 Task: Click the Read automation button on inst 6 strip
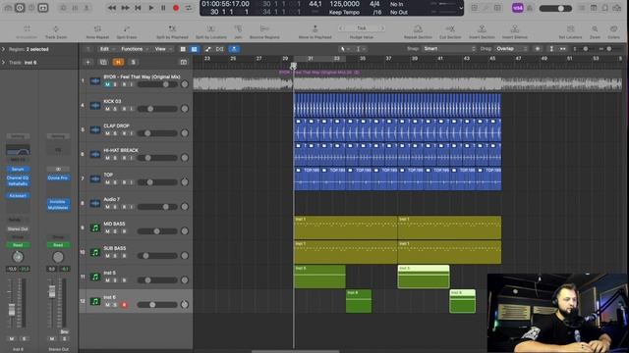18,245
